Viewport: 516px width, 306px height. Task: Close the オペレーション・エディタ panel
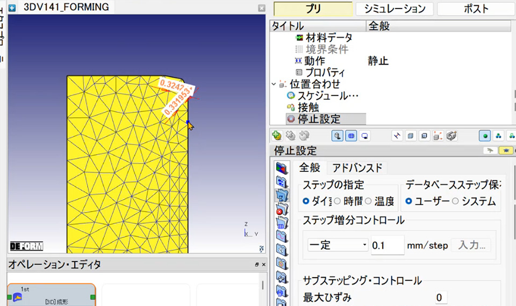[x=263, y=265]
